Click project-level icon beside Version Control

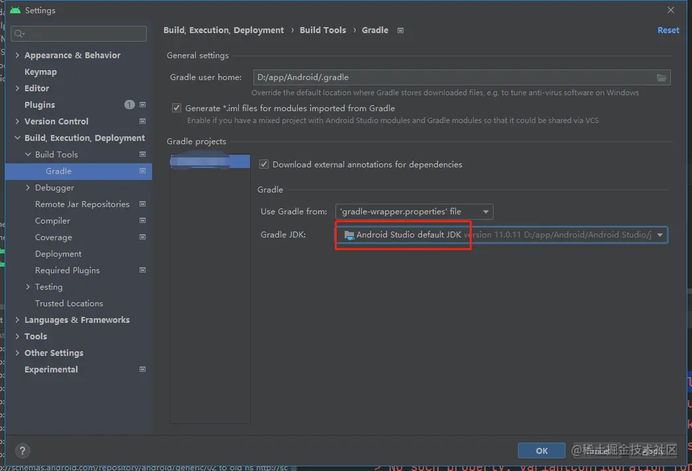(x=142, y=121)
